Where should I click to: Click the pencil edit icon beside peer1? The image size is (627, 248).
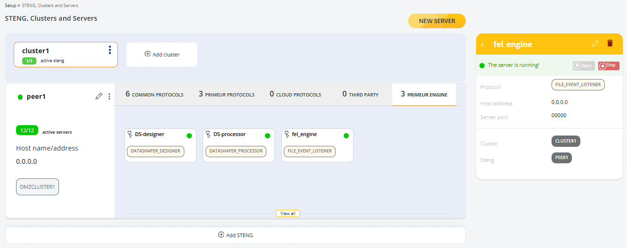tap(99, 96)
